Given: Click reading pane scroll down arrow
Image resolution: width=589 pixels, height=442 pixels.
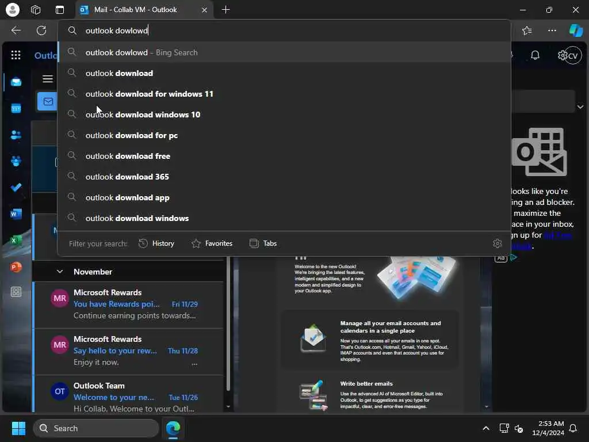Looking at the screenshot, I should click(487, 407).
